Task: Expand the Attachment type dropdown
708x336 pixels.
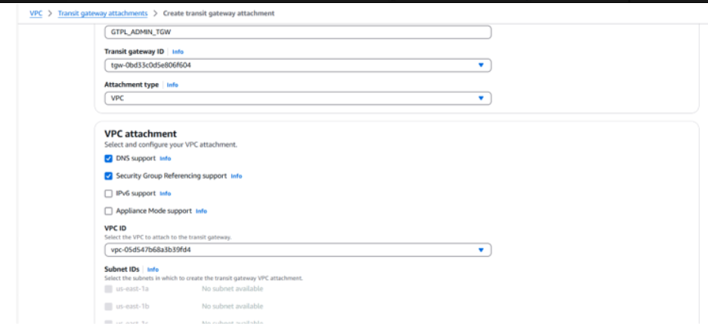Action: click(x=298, y=98)
